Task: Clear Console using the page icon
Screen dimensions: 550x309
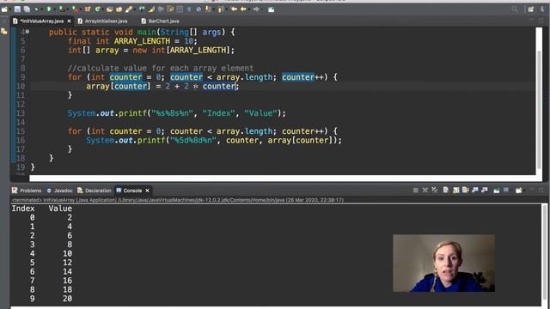Action: 445,191
